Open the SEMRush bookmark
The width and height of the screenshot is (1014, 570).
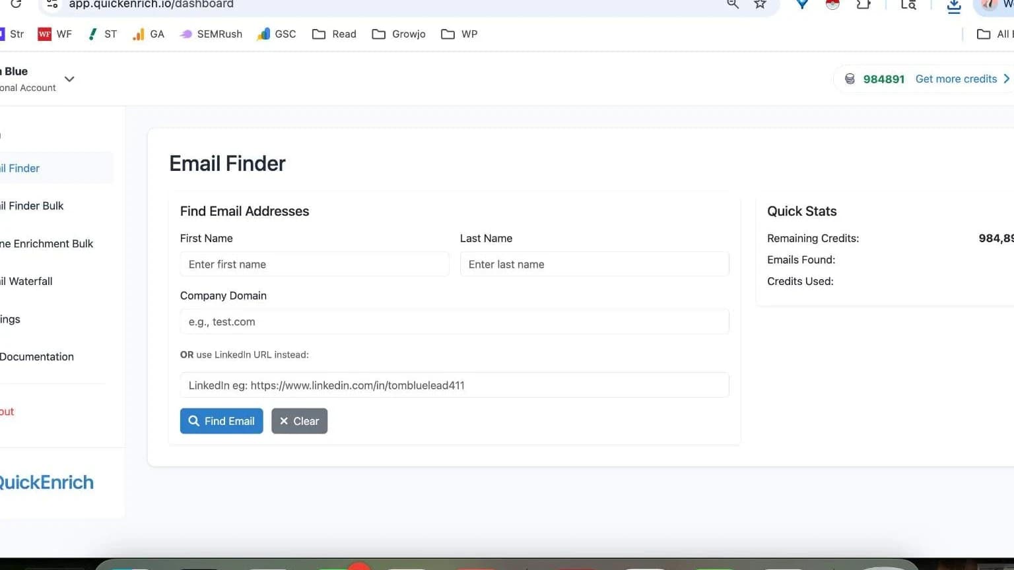click(x=211, y=34)
